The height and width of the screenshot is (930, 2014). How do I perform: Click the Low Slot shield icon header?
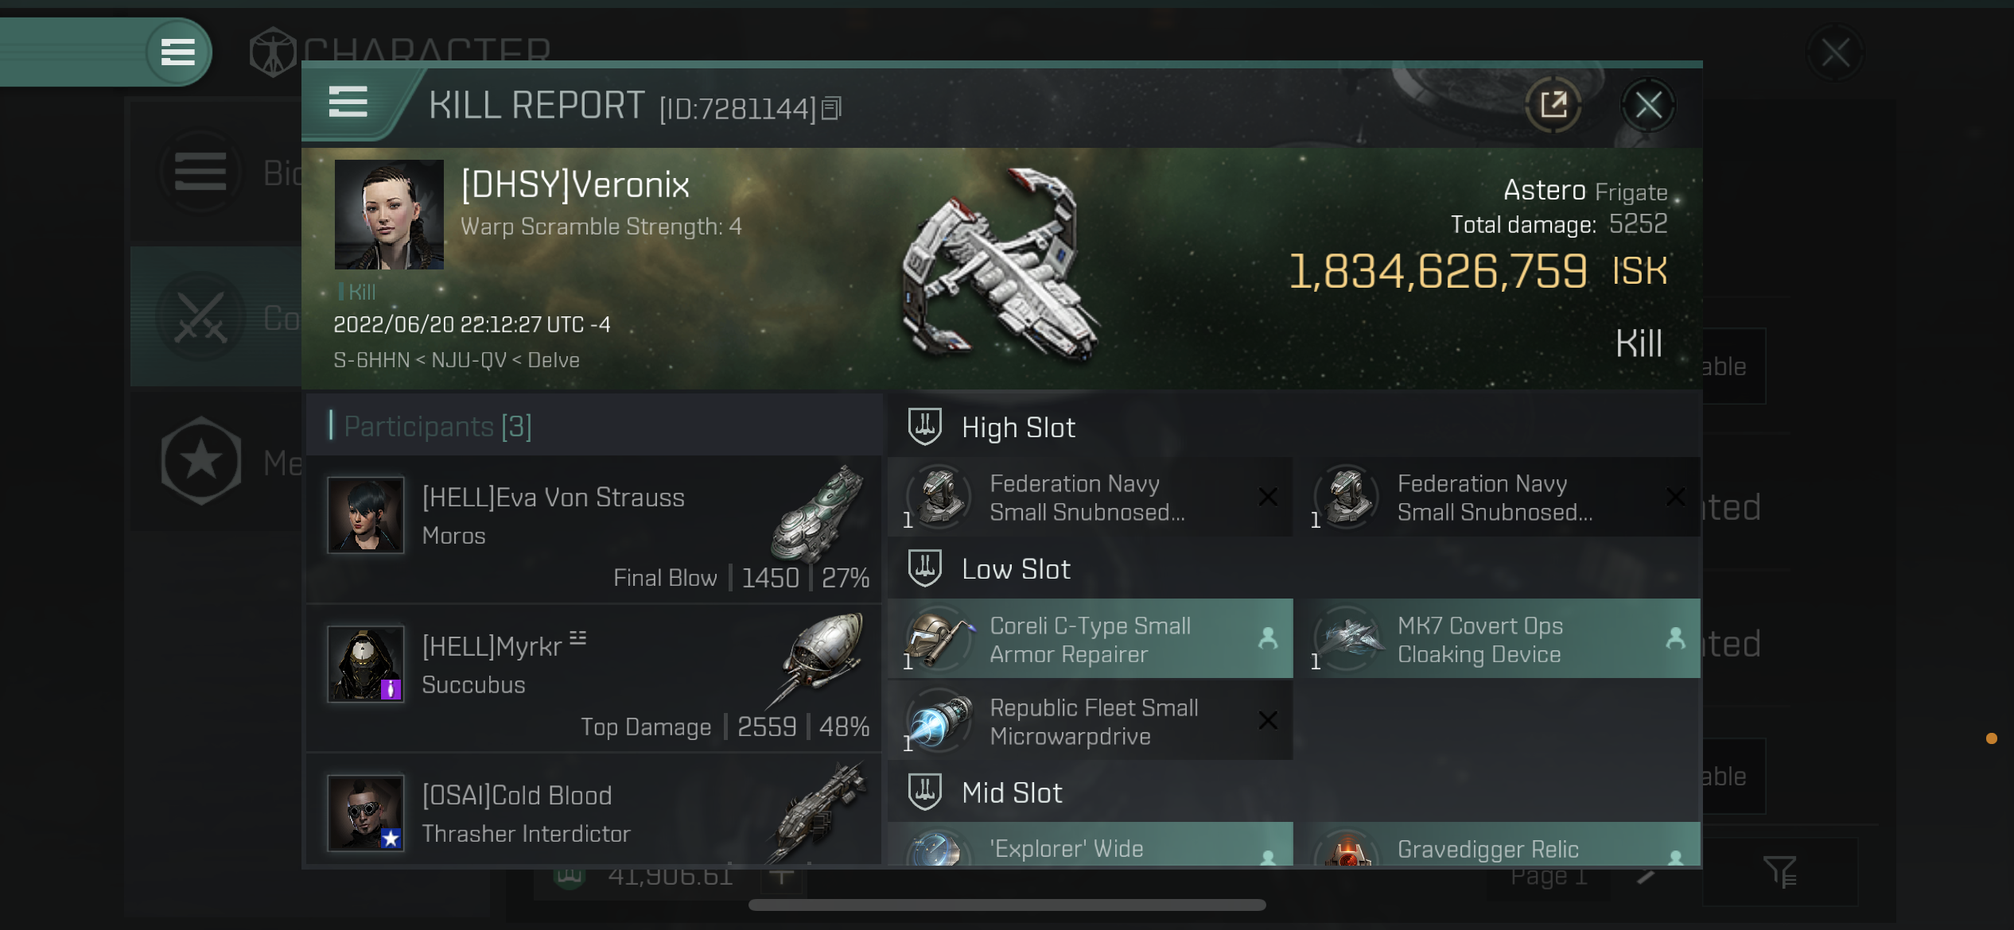click(x=923, y=568)
